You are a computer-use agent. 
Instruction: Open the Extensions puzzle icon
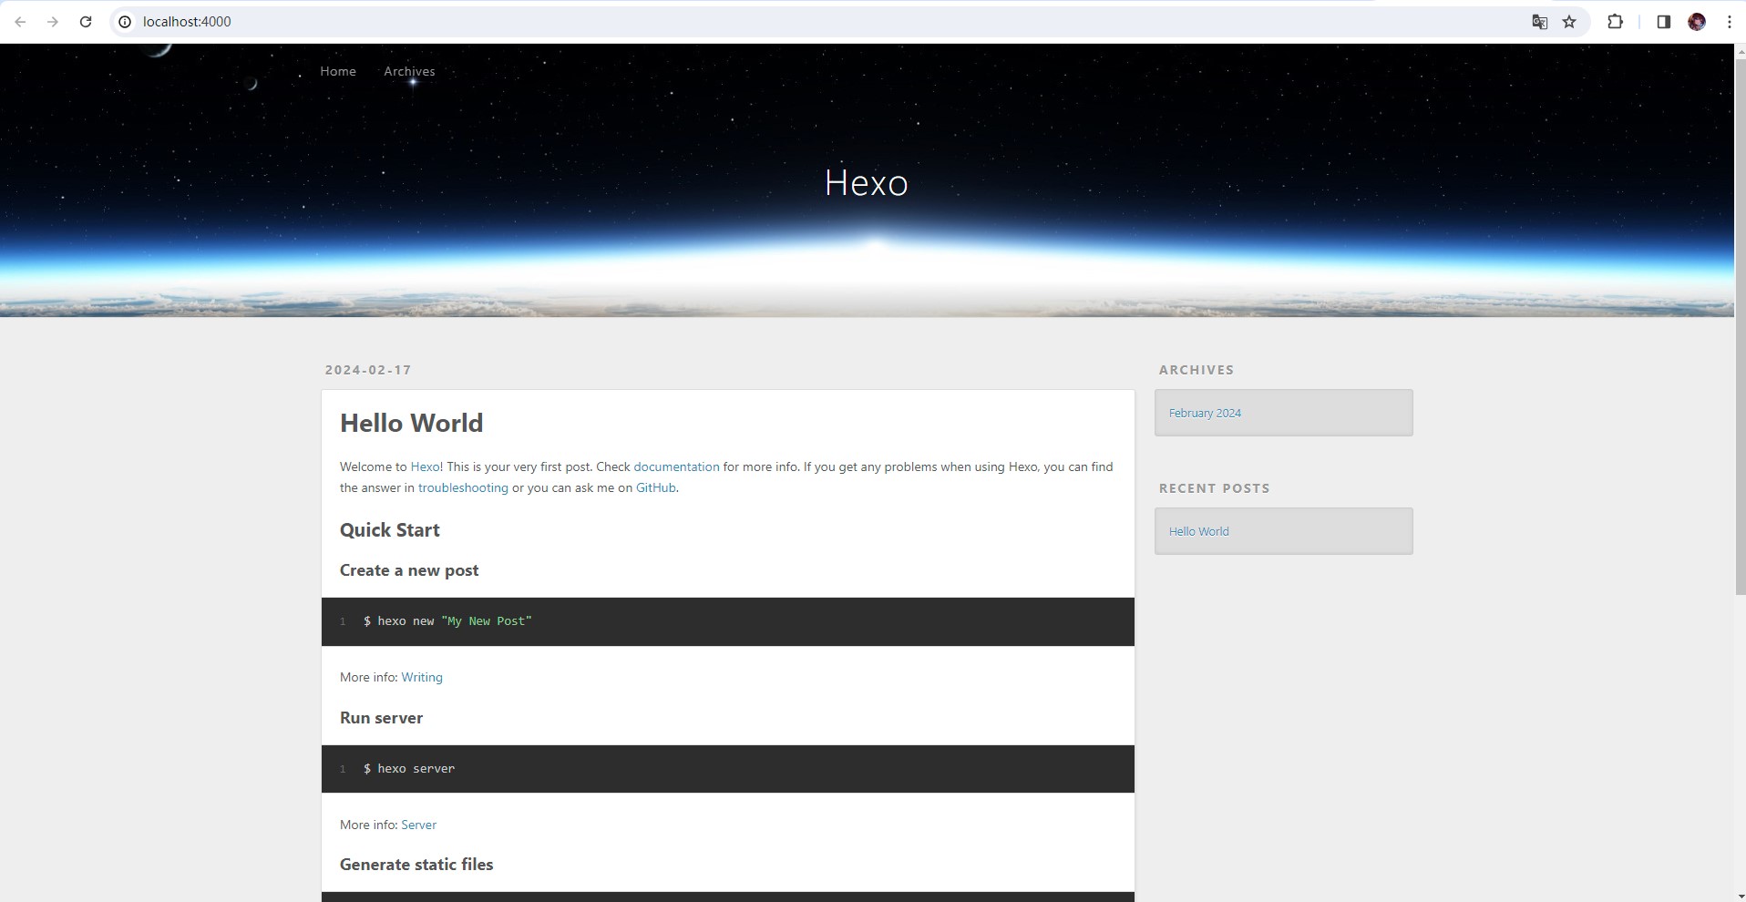(x=1615, y=22)
